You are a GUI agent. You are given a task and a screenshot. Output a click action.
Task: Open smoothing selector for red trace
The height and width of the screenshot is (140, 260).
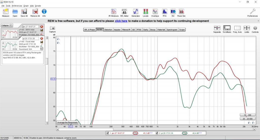point(135,133)
